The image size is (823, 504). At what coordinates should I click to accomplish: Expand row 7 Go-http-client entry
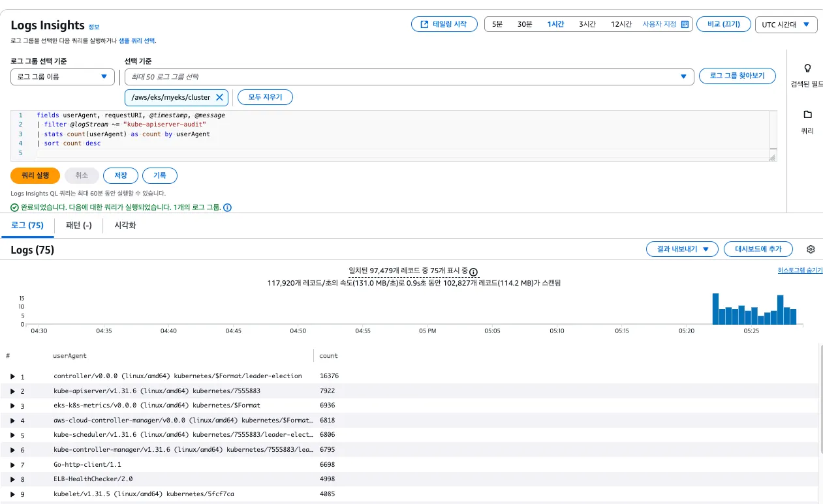tap(12, 465)
